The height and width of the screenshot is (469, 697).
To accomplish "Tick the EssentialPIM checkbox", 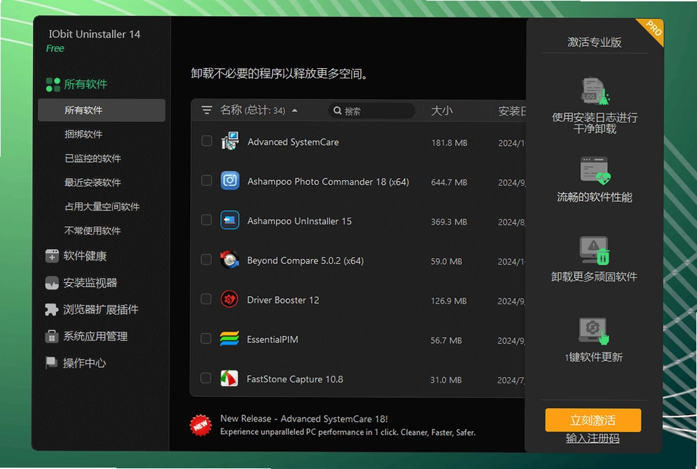I will point(206,338).
